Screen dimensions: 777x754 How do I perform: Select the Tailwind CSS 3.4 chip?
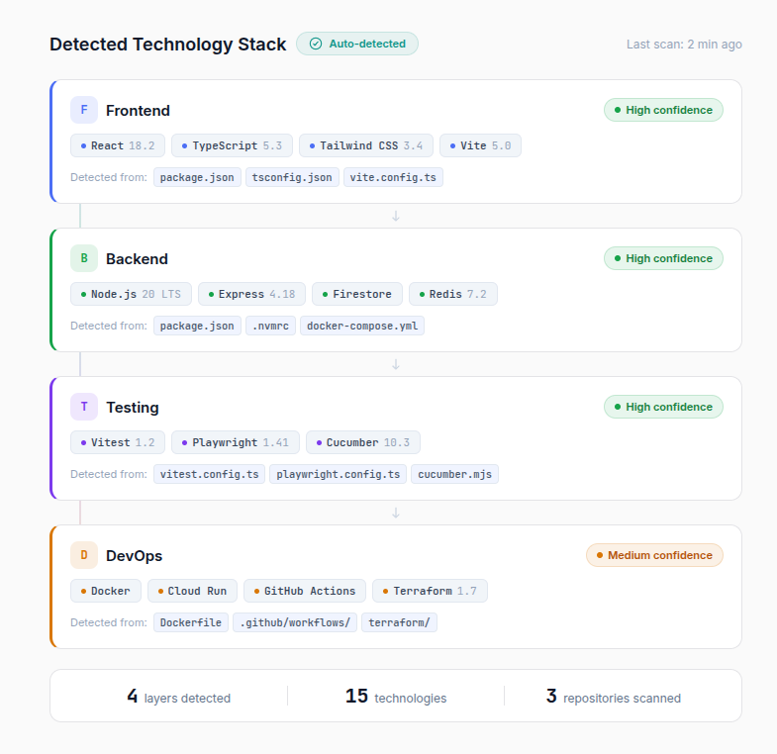tap(366, 145)
